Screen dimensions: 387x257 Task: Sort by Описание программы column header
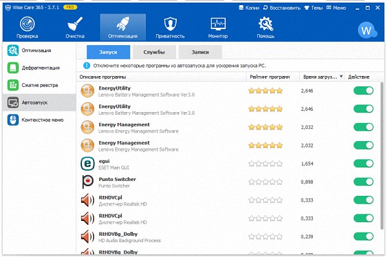pyautogui.click(x=161, y=77)
